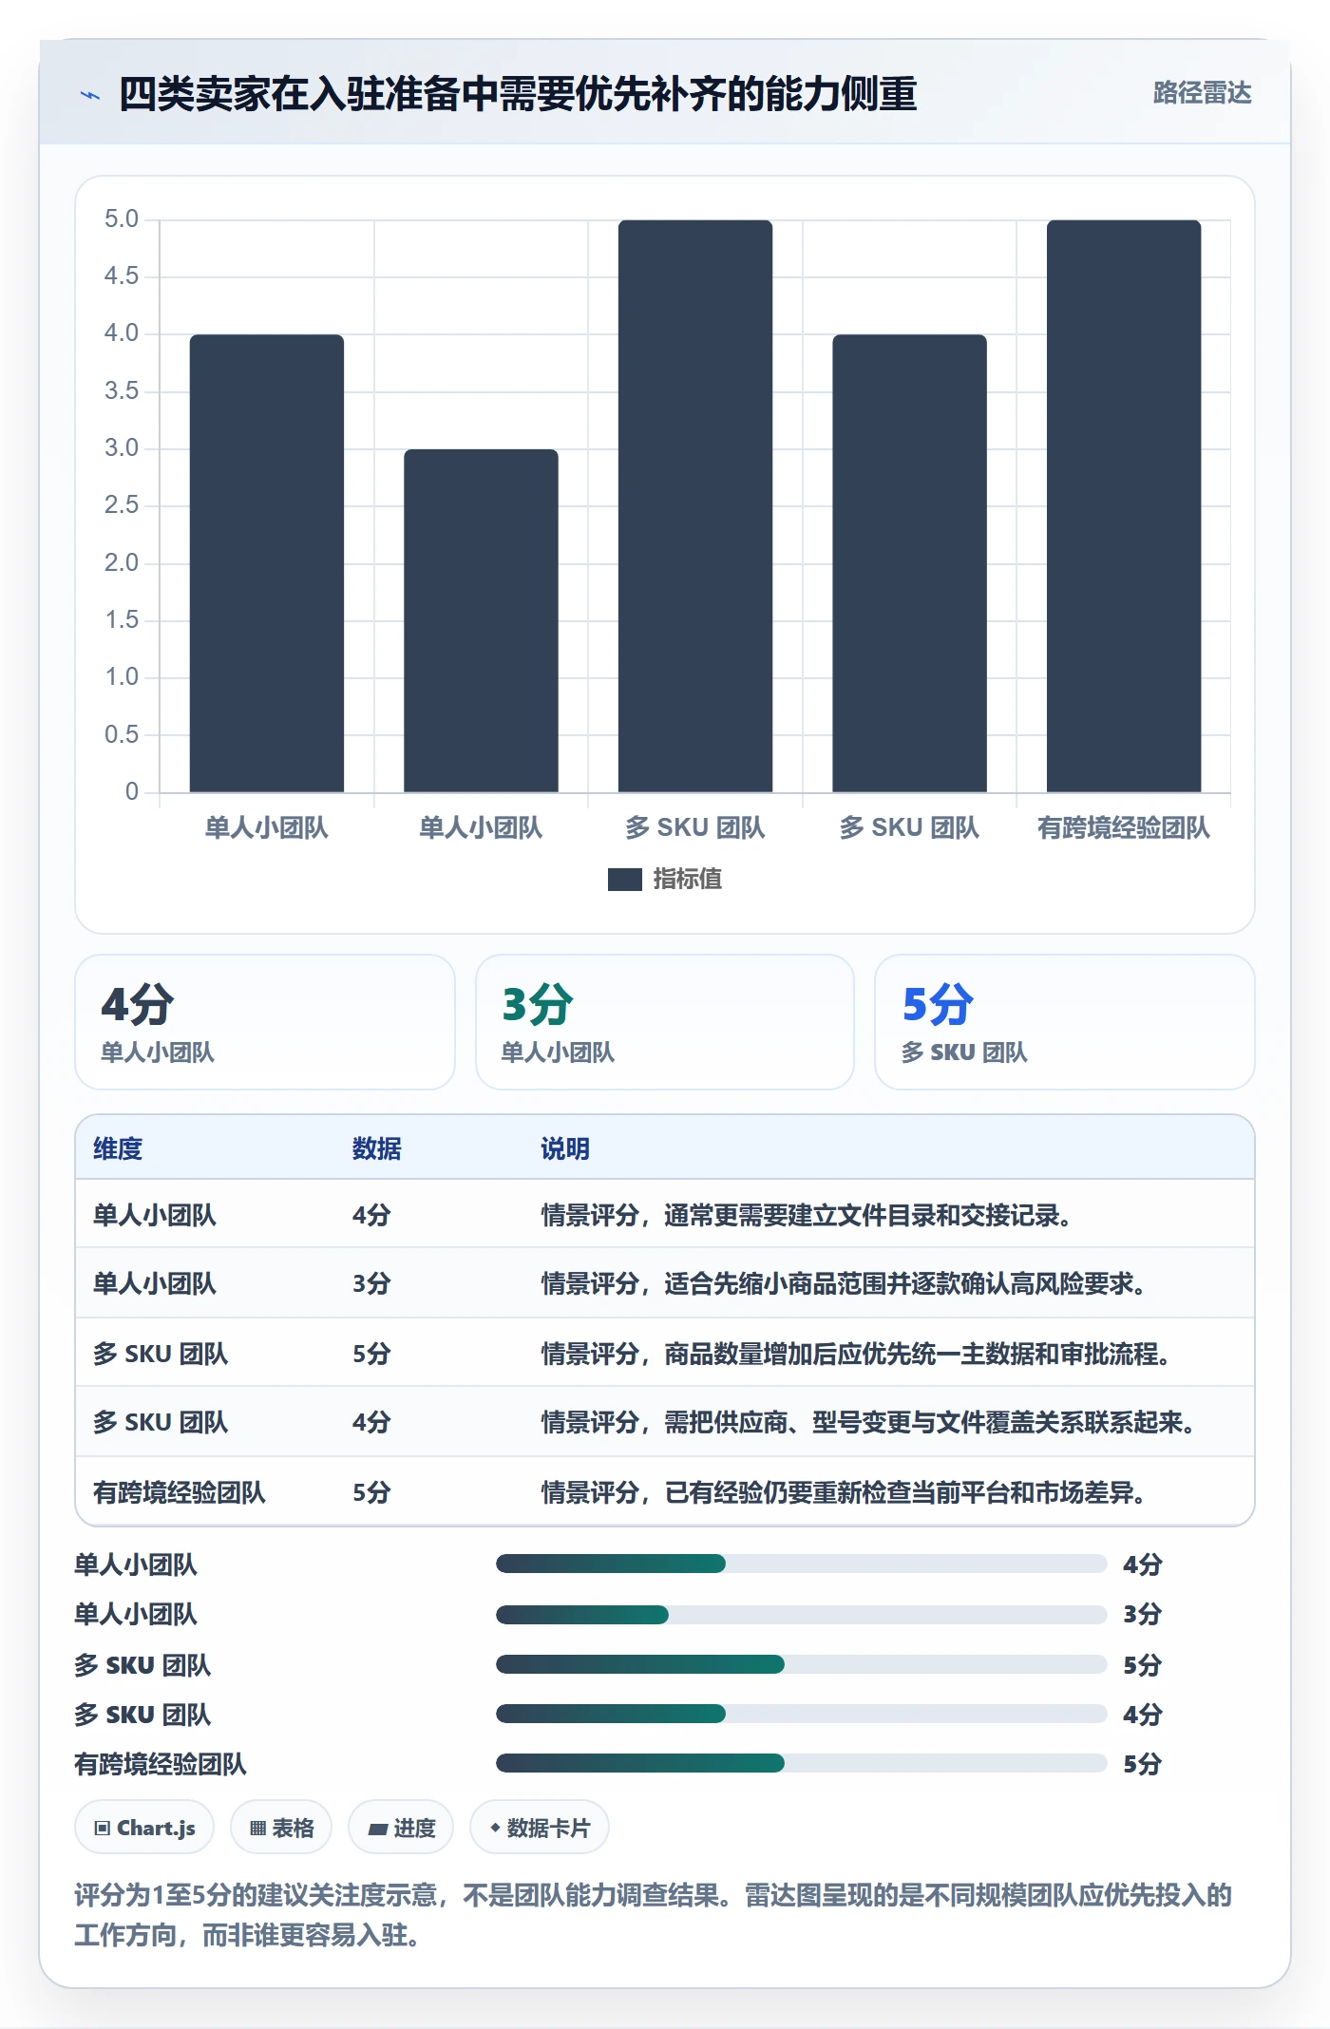Click the 有跨境经验团队 chart bar
Viewport: 1330px width, 2029px height.
tap(1124, 506)
